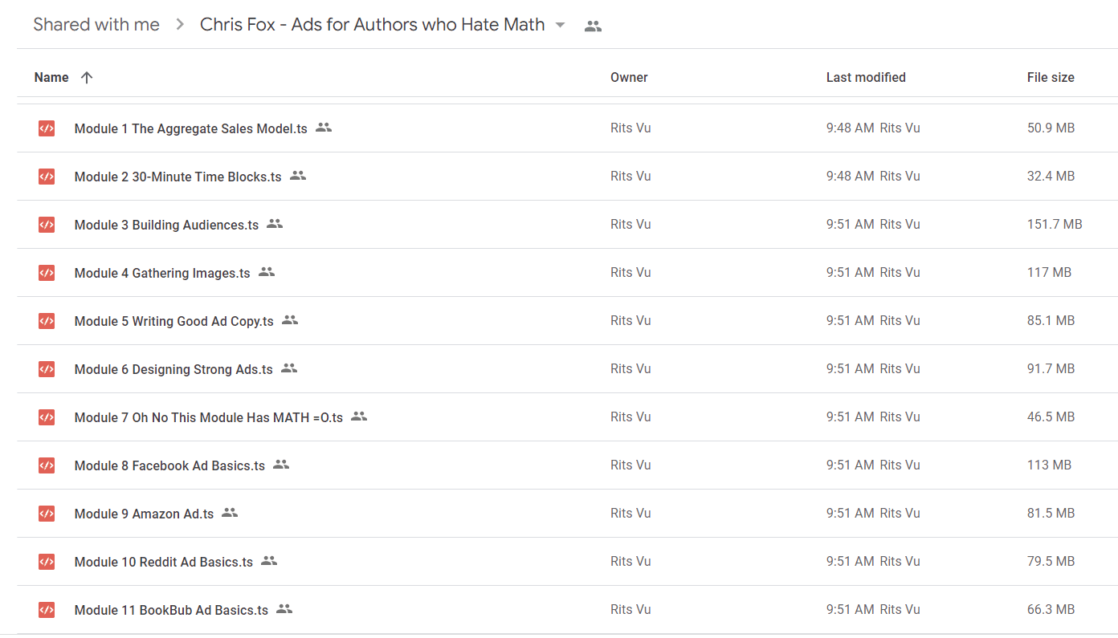Click the shared people icon next to Module 2
Image resolution: width=1118 pixels, height=638 pixels.
[298, 176]
